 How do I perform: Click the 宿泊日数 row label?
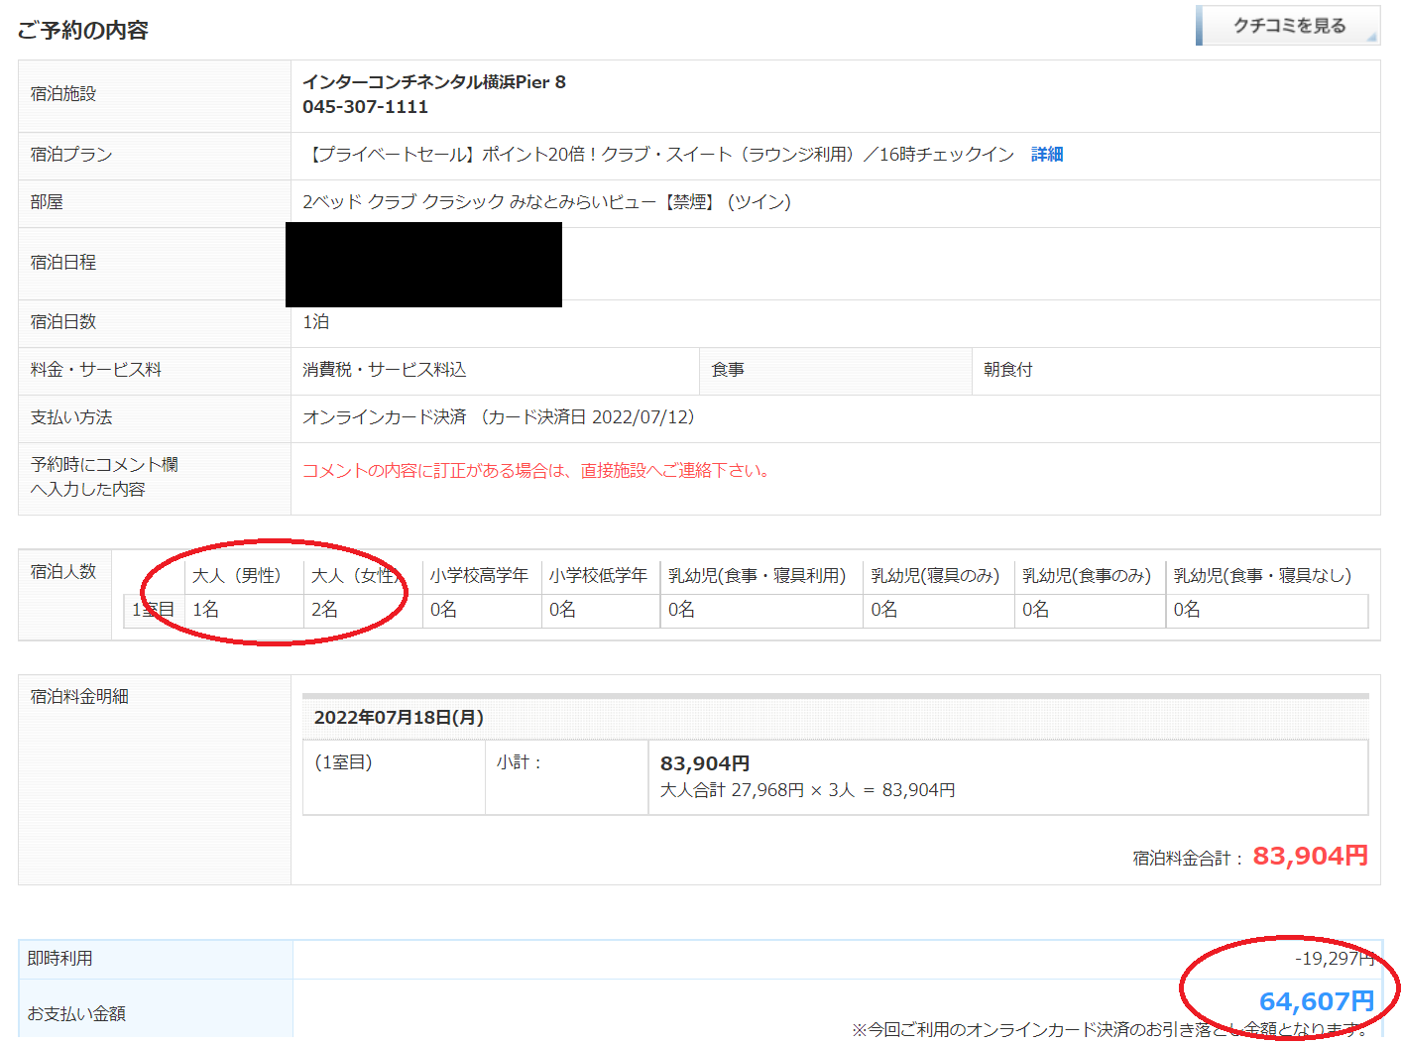pos(63,322)
